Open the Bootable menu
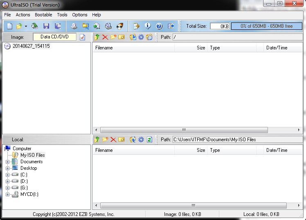The height and width of the screenshot is (220, 306). point(43,15)
